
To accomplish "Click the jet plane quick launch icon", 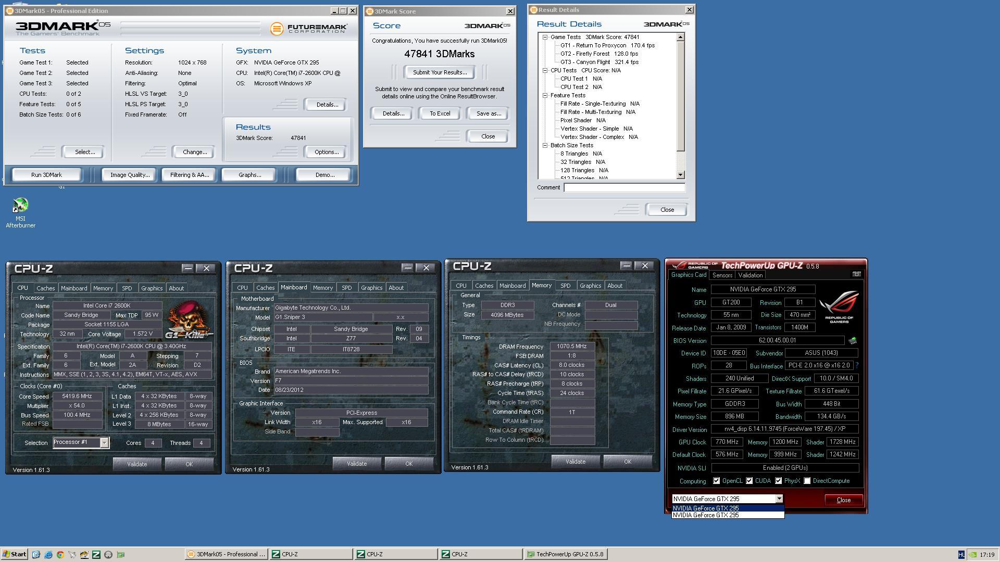I will [x=72, y=555].
